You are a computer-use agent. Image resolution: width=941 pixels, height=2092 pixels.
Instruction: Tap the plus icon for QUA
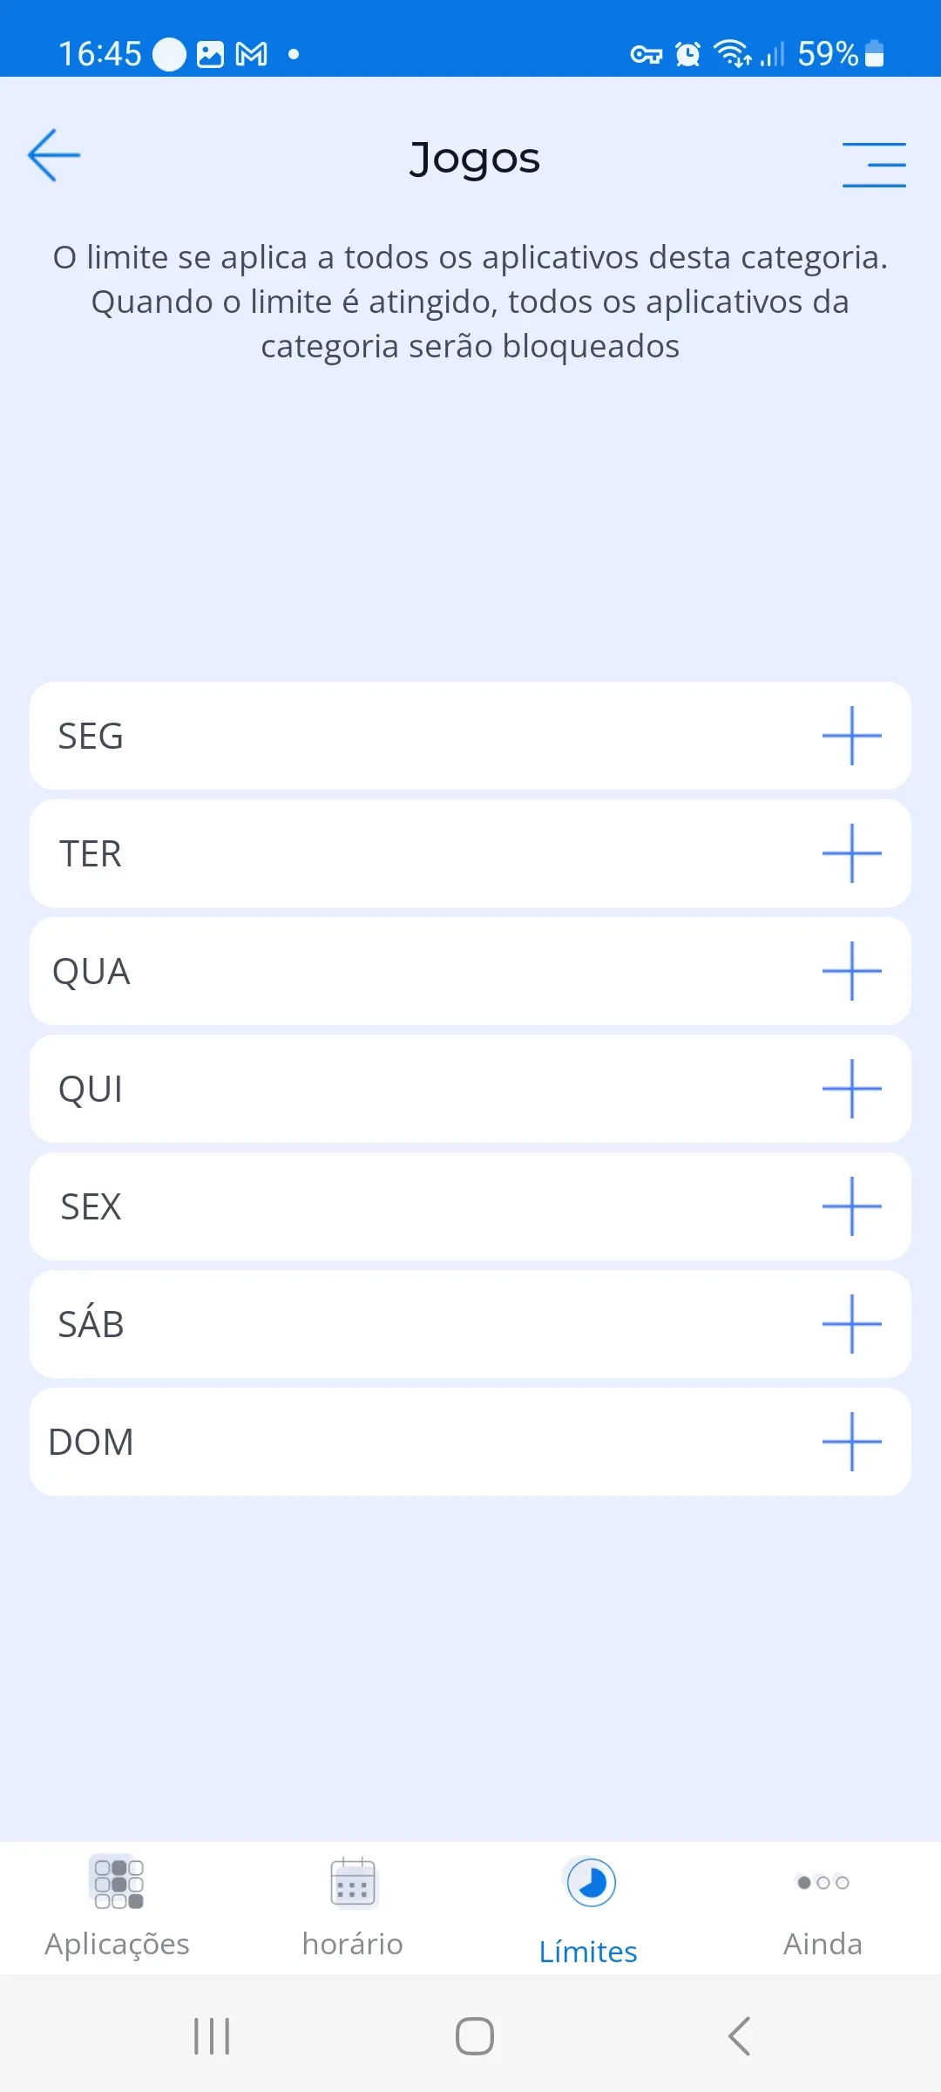click(x=851, y=971)
